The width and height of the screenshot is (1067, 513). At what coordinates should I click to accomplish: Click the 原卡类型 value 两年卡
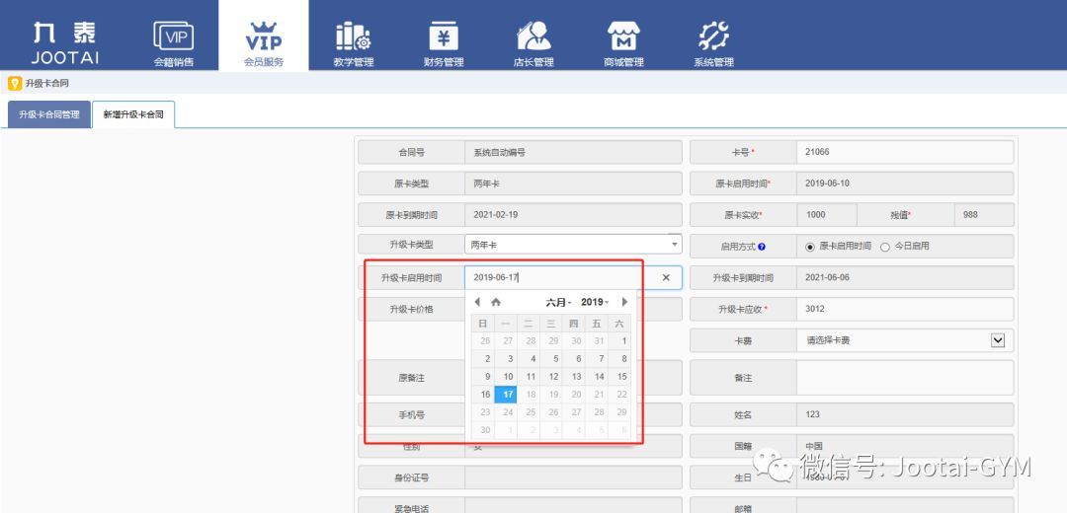coord(573,183)
